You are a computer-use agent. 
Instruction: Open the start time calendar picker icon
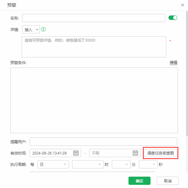[x=76, y=153]
